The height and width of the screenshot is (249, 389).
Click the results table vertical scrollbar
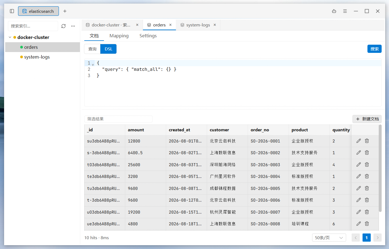click(380, 168)
